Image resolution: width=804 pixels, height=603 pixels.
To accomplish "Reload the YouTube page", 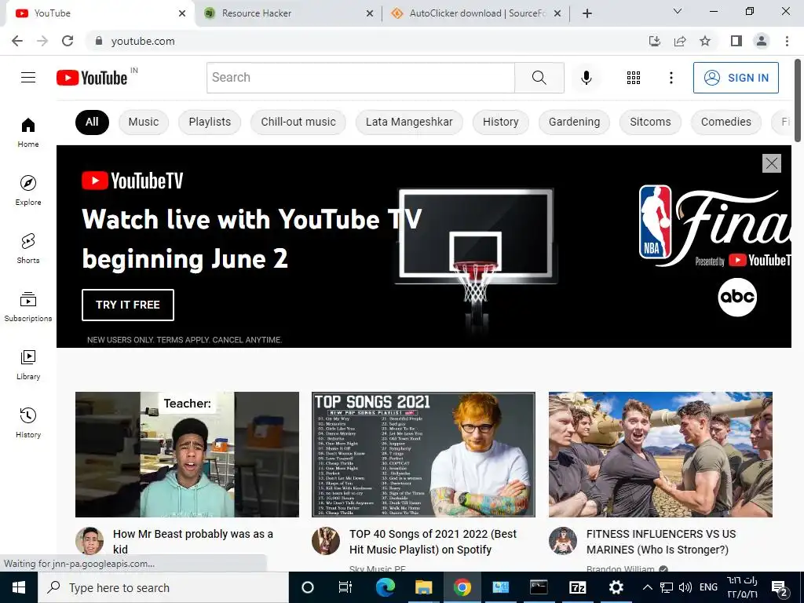I will [x=68, y=41].
